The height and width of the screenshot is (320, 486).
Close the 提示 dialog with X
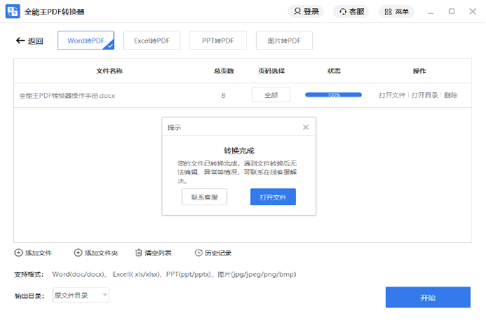(x=305, y=127)
